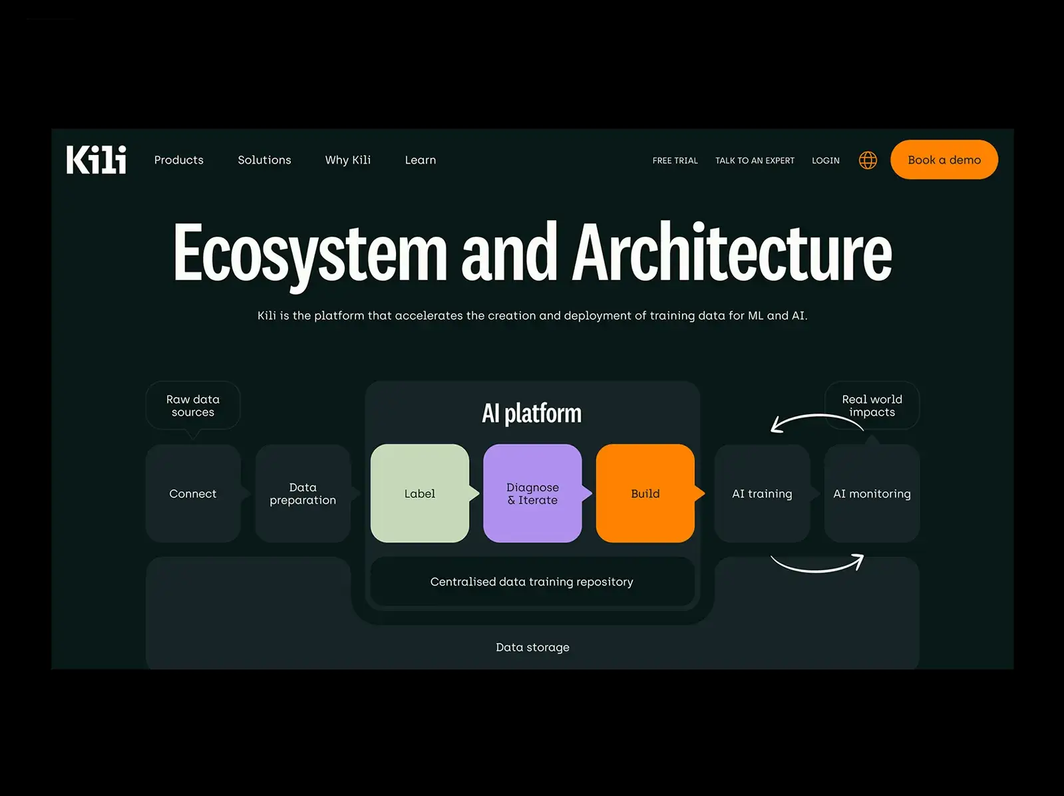Click the curved arrow pointing right

click(818, 564)
